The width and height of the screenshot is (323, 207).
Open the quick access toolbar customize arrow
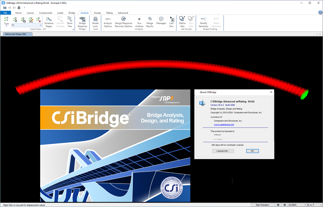(x=24, y=8)
